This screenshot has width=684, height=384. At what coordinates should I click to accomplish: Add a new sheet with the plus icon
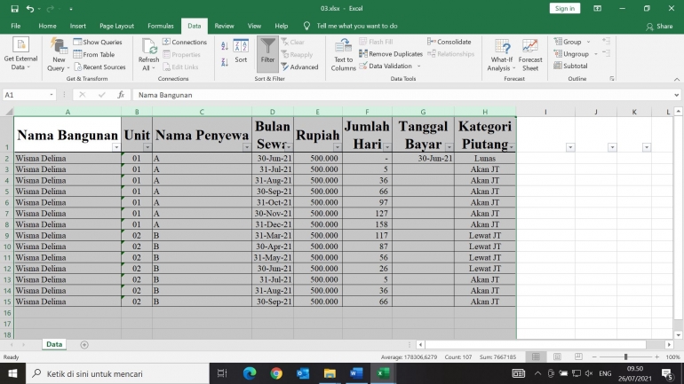tap(84, 344)
